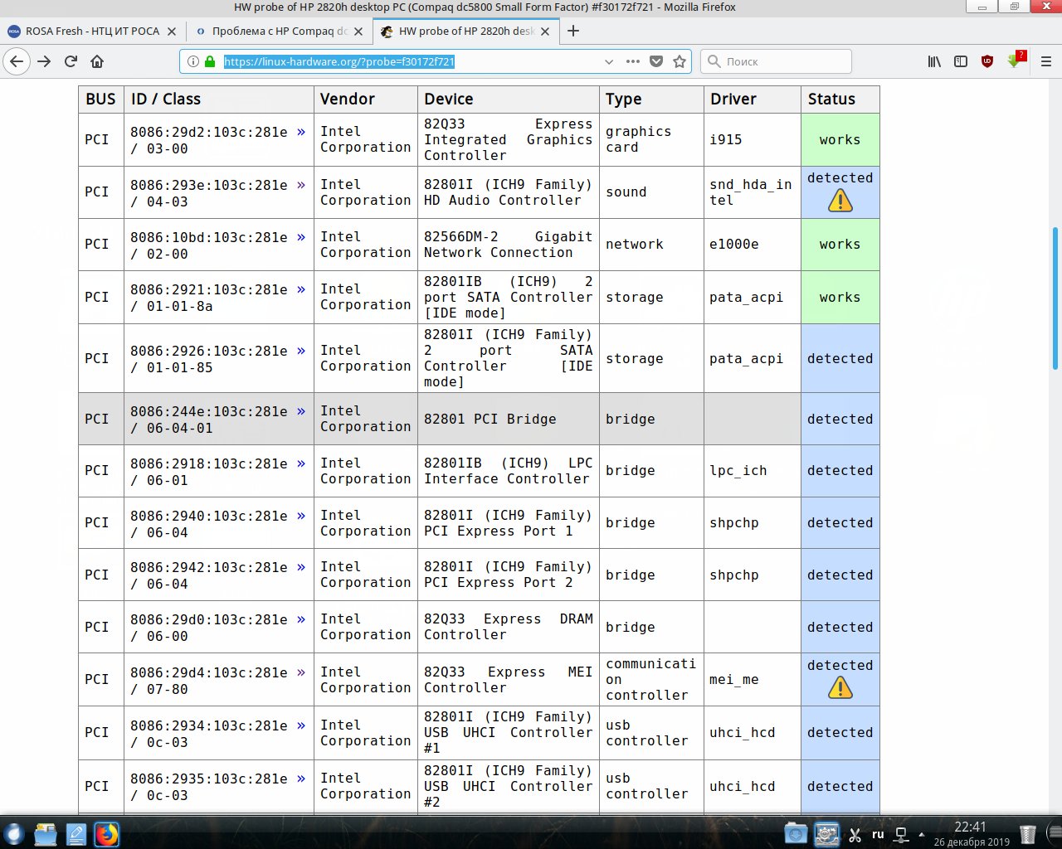Open details link for device 8086:2940
Screen dimensions: 1062x849
pyautogui.click(x=301, y=516)
